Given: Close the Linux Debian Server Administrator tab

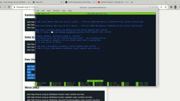Looking at the screenshot, I should click(29, 2).
